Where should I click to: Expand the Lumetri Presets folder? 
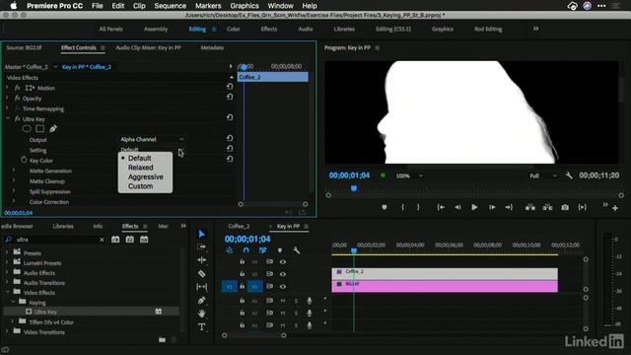click(7, 262)
